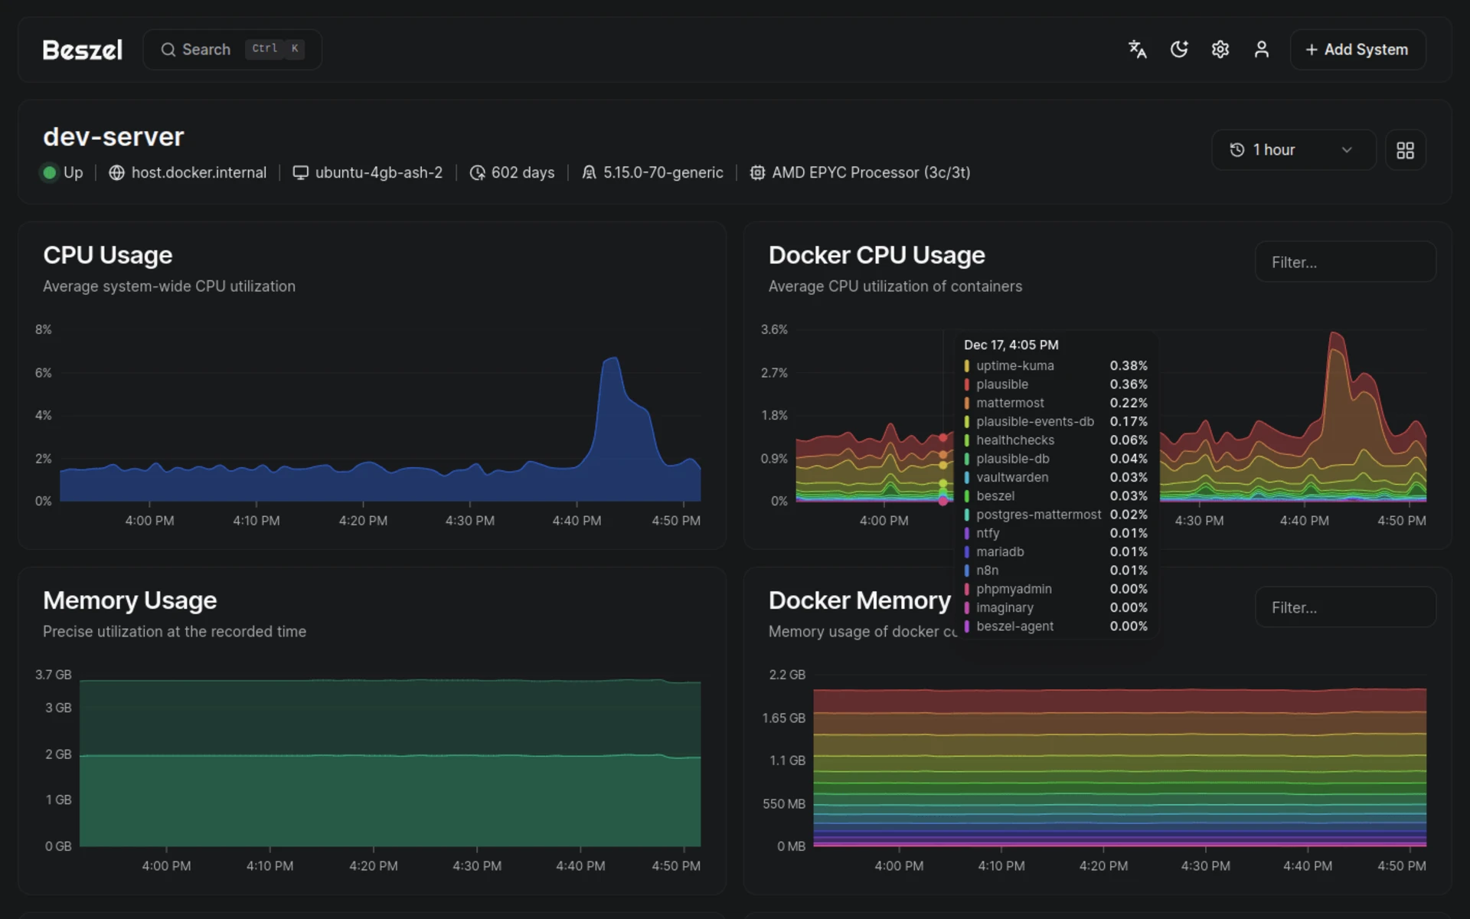Click the beszel-agent tooltip entry

pos(1056,626)
